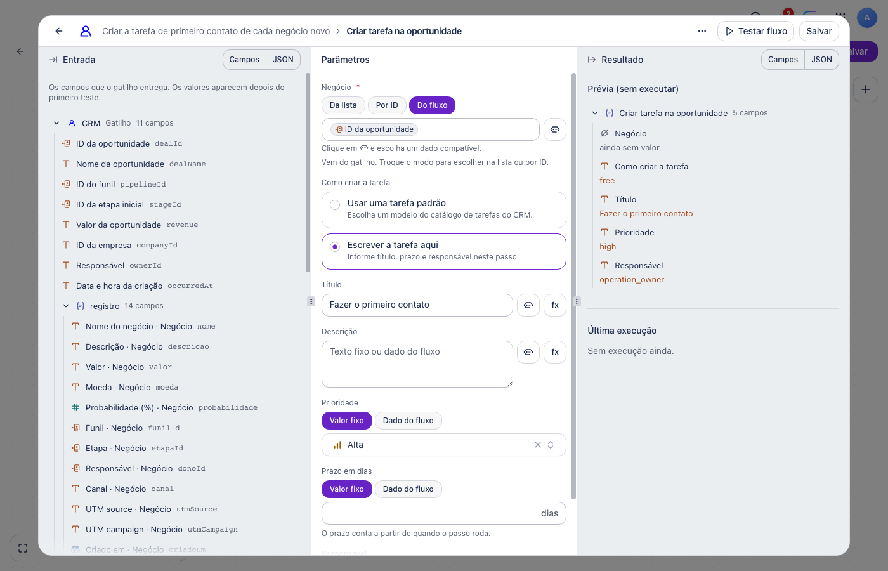The height and width of the screenshot is (571, 888).
Task: Click the Resultado panel arrow icon
Action: [x=592, y=60]
